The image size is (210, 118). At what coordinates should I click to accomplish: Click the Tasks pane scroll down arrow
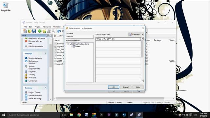pos(51,100)
